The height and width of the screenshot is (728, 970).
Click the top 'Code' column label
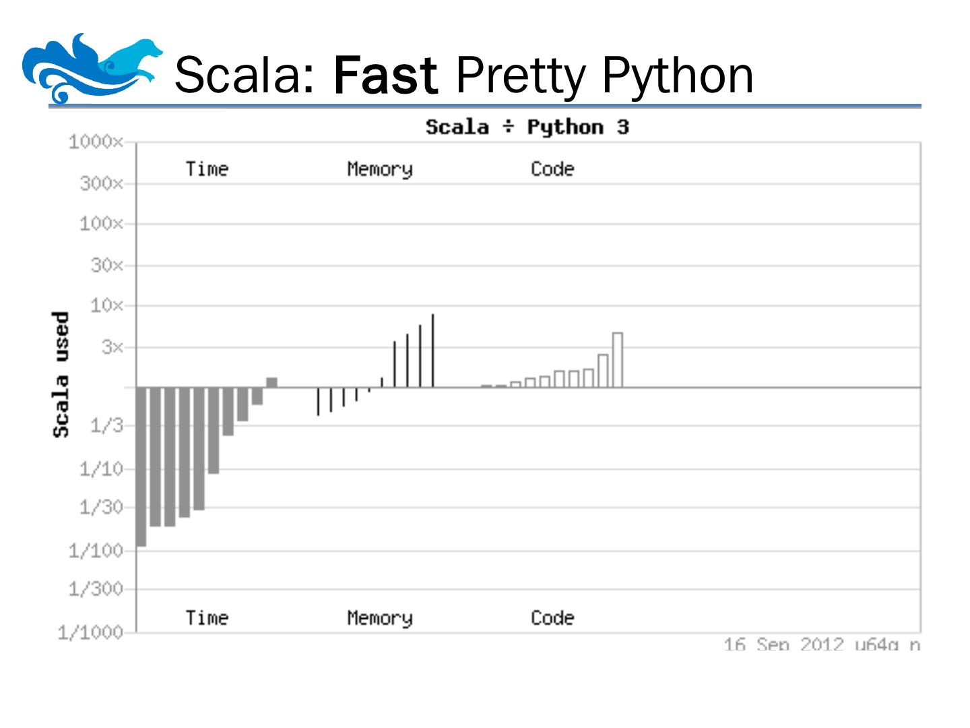pyautogui.click(x=552, y=169)
